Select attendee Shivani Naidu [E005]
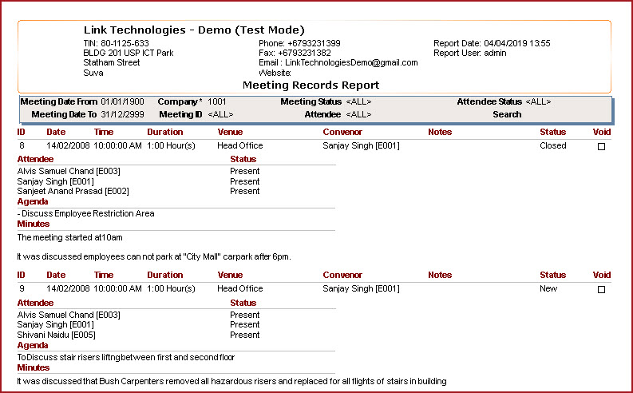The height and width of the screenshot is (393, 633). point(56,335)
